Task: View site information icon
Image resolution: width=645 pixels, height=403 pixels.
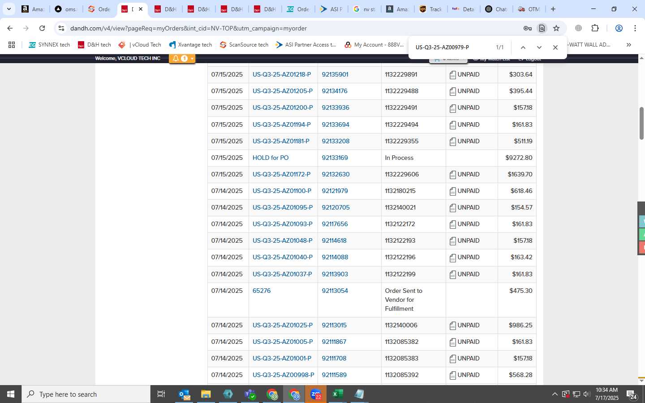Action: point(61,28)
